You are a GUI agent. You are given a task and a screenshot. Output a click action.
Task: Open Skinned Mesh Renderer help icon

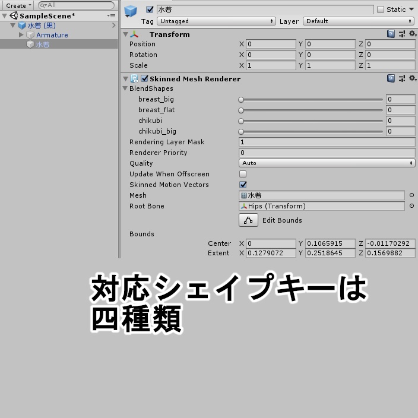pos(391,78)
